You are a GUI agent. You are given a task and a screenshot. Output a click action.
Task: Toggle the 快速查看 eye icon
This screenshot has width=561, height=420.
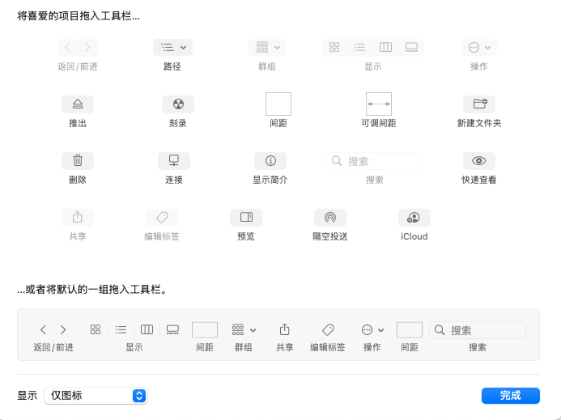point(478,160)
